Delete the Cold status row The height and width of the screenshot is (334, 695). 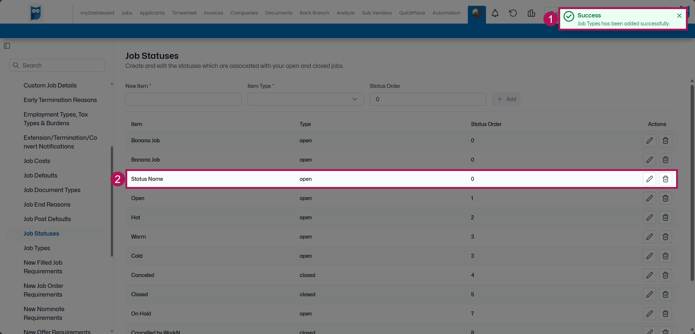pos(665,256)
